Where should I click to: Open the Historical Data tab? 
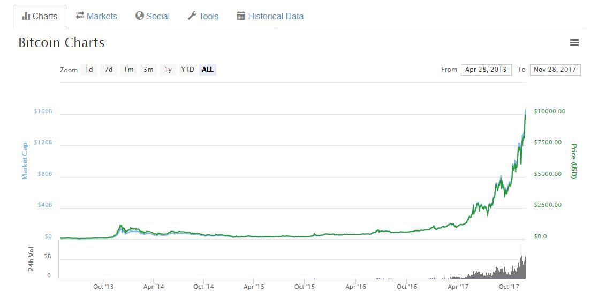click(x=270, y=17)
